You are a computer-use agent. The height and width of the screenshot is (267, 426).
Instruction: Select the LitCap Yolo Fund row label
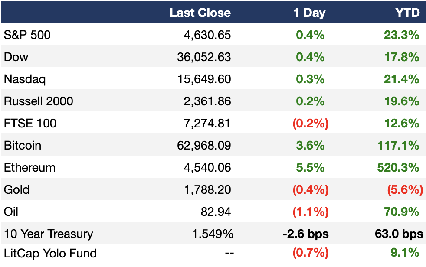[50, 254]
